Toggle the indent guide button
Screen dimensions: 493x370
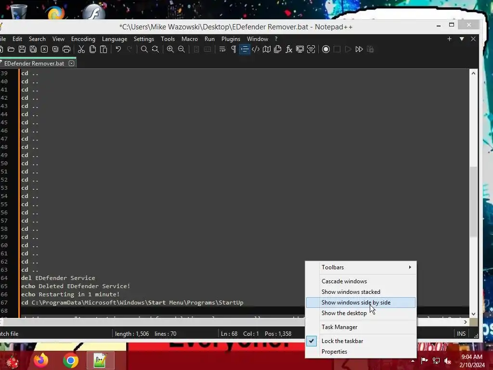click(x=245, y=50)
